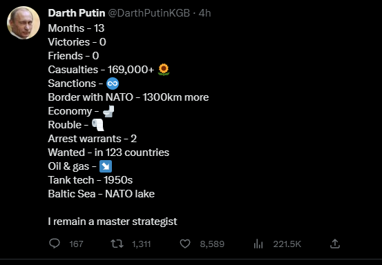The height and width of the screenshot is (265, 382).
Task: Open the reply speech bubble icon
Action: coord(55,244)
